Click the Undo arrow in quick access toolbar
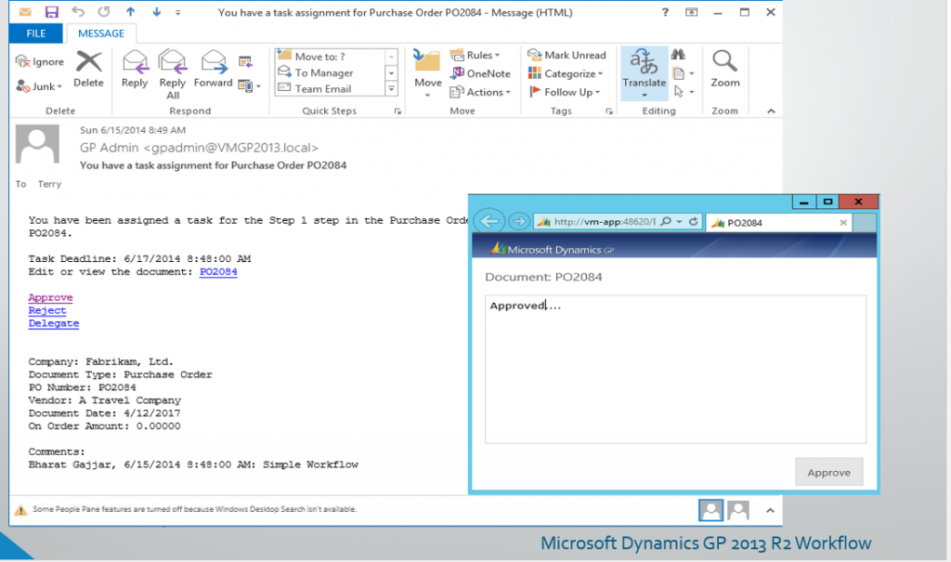 coord(78,11)
